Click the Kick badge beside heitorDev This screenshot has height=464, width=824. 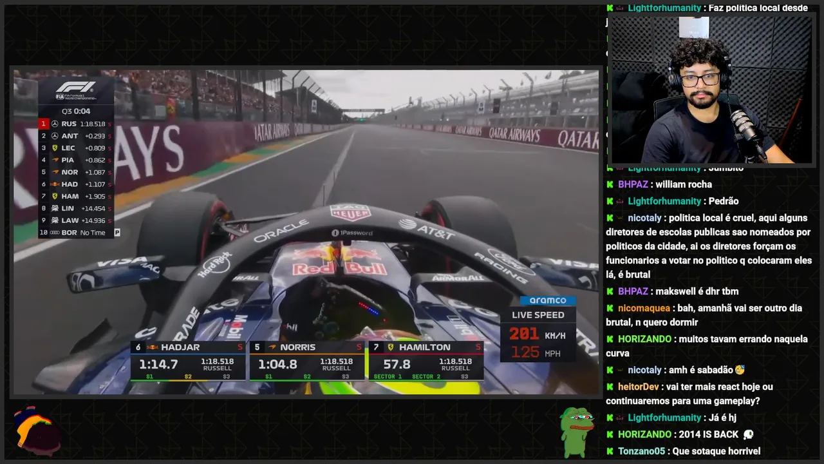point(610,387)
